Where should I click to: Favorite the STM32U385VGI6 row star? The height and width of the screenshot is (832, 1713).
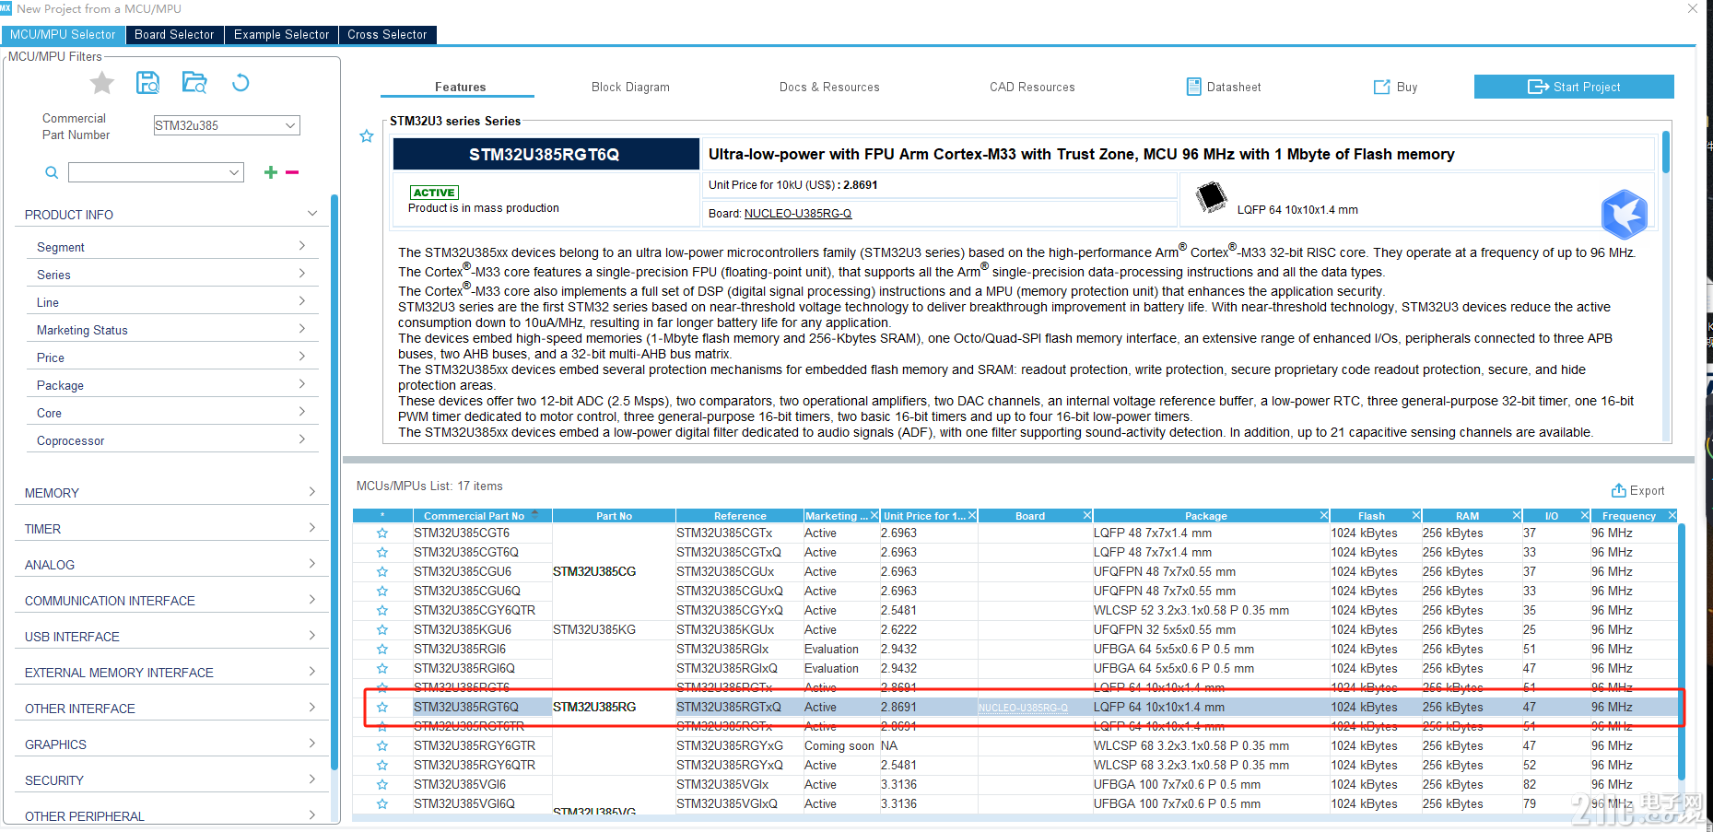click(x=382, y=785)
